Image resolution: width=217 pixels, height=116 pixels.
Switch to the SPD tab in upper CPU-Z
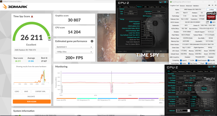tap(146, 7)
